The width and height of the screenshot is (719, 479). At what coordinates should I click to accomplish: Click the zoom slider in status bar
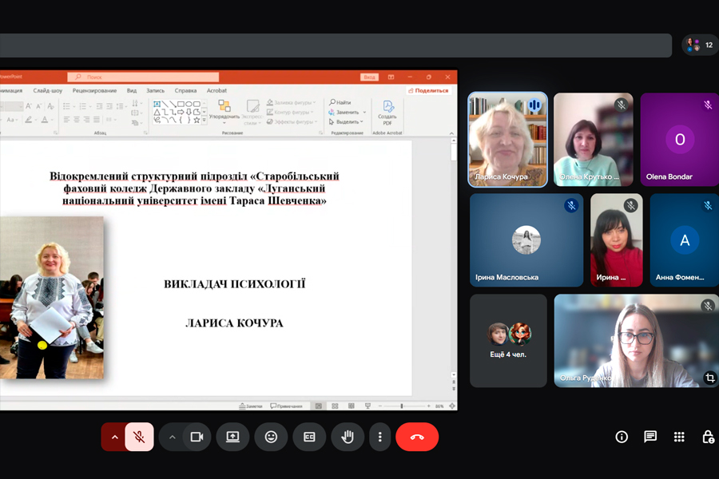[x=404, y=406]
